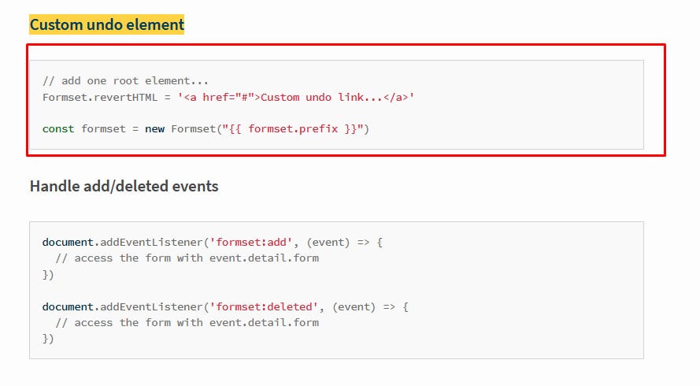Click the 'Custom undo element' heading
This screenshot has height=386, width=700.
tap(107, 24)
